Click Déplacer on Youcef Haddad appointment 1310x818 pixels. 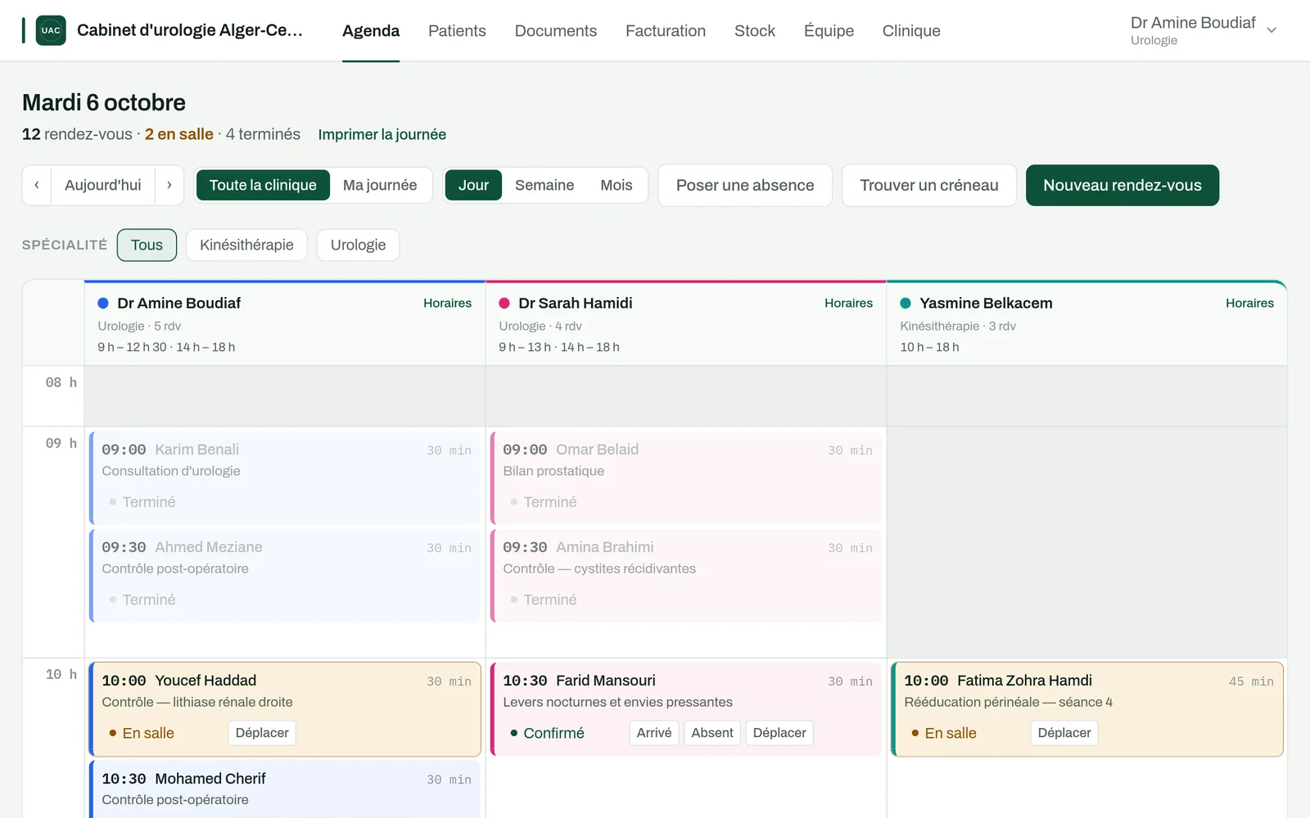[262, 733]
